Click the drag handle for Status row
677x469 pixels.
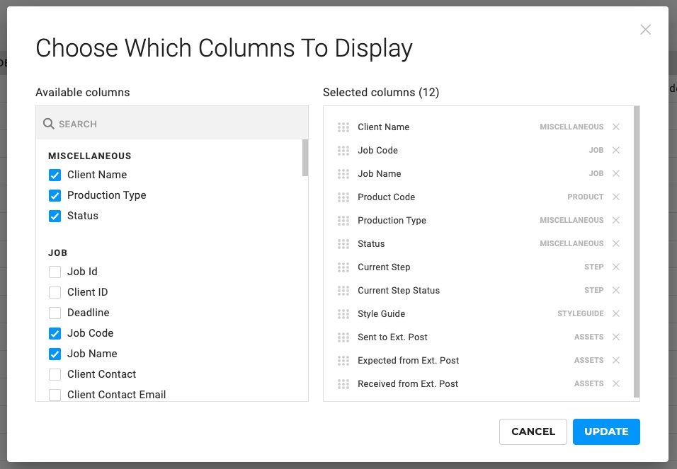point(343,244)
